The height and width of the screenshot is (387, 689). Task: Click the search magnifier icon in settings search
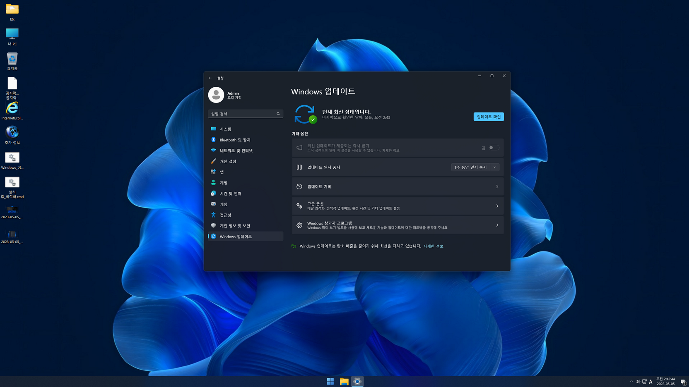click(278, 114)
